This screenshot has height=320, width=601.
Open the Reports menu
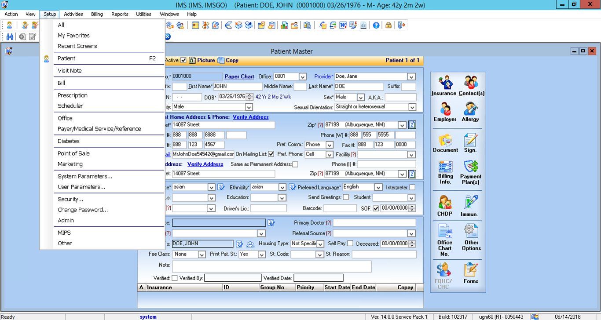click(119, 14)
